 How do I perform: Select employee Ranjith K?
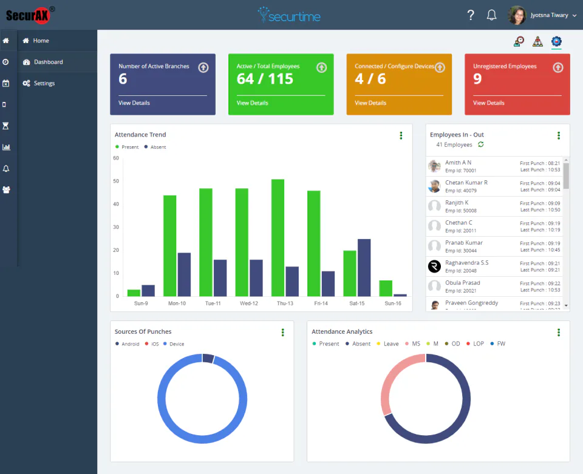494,206
